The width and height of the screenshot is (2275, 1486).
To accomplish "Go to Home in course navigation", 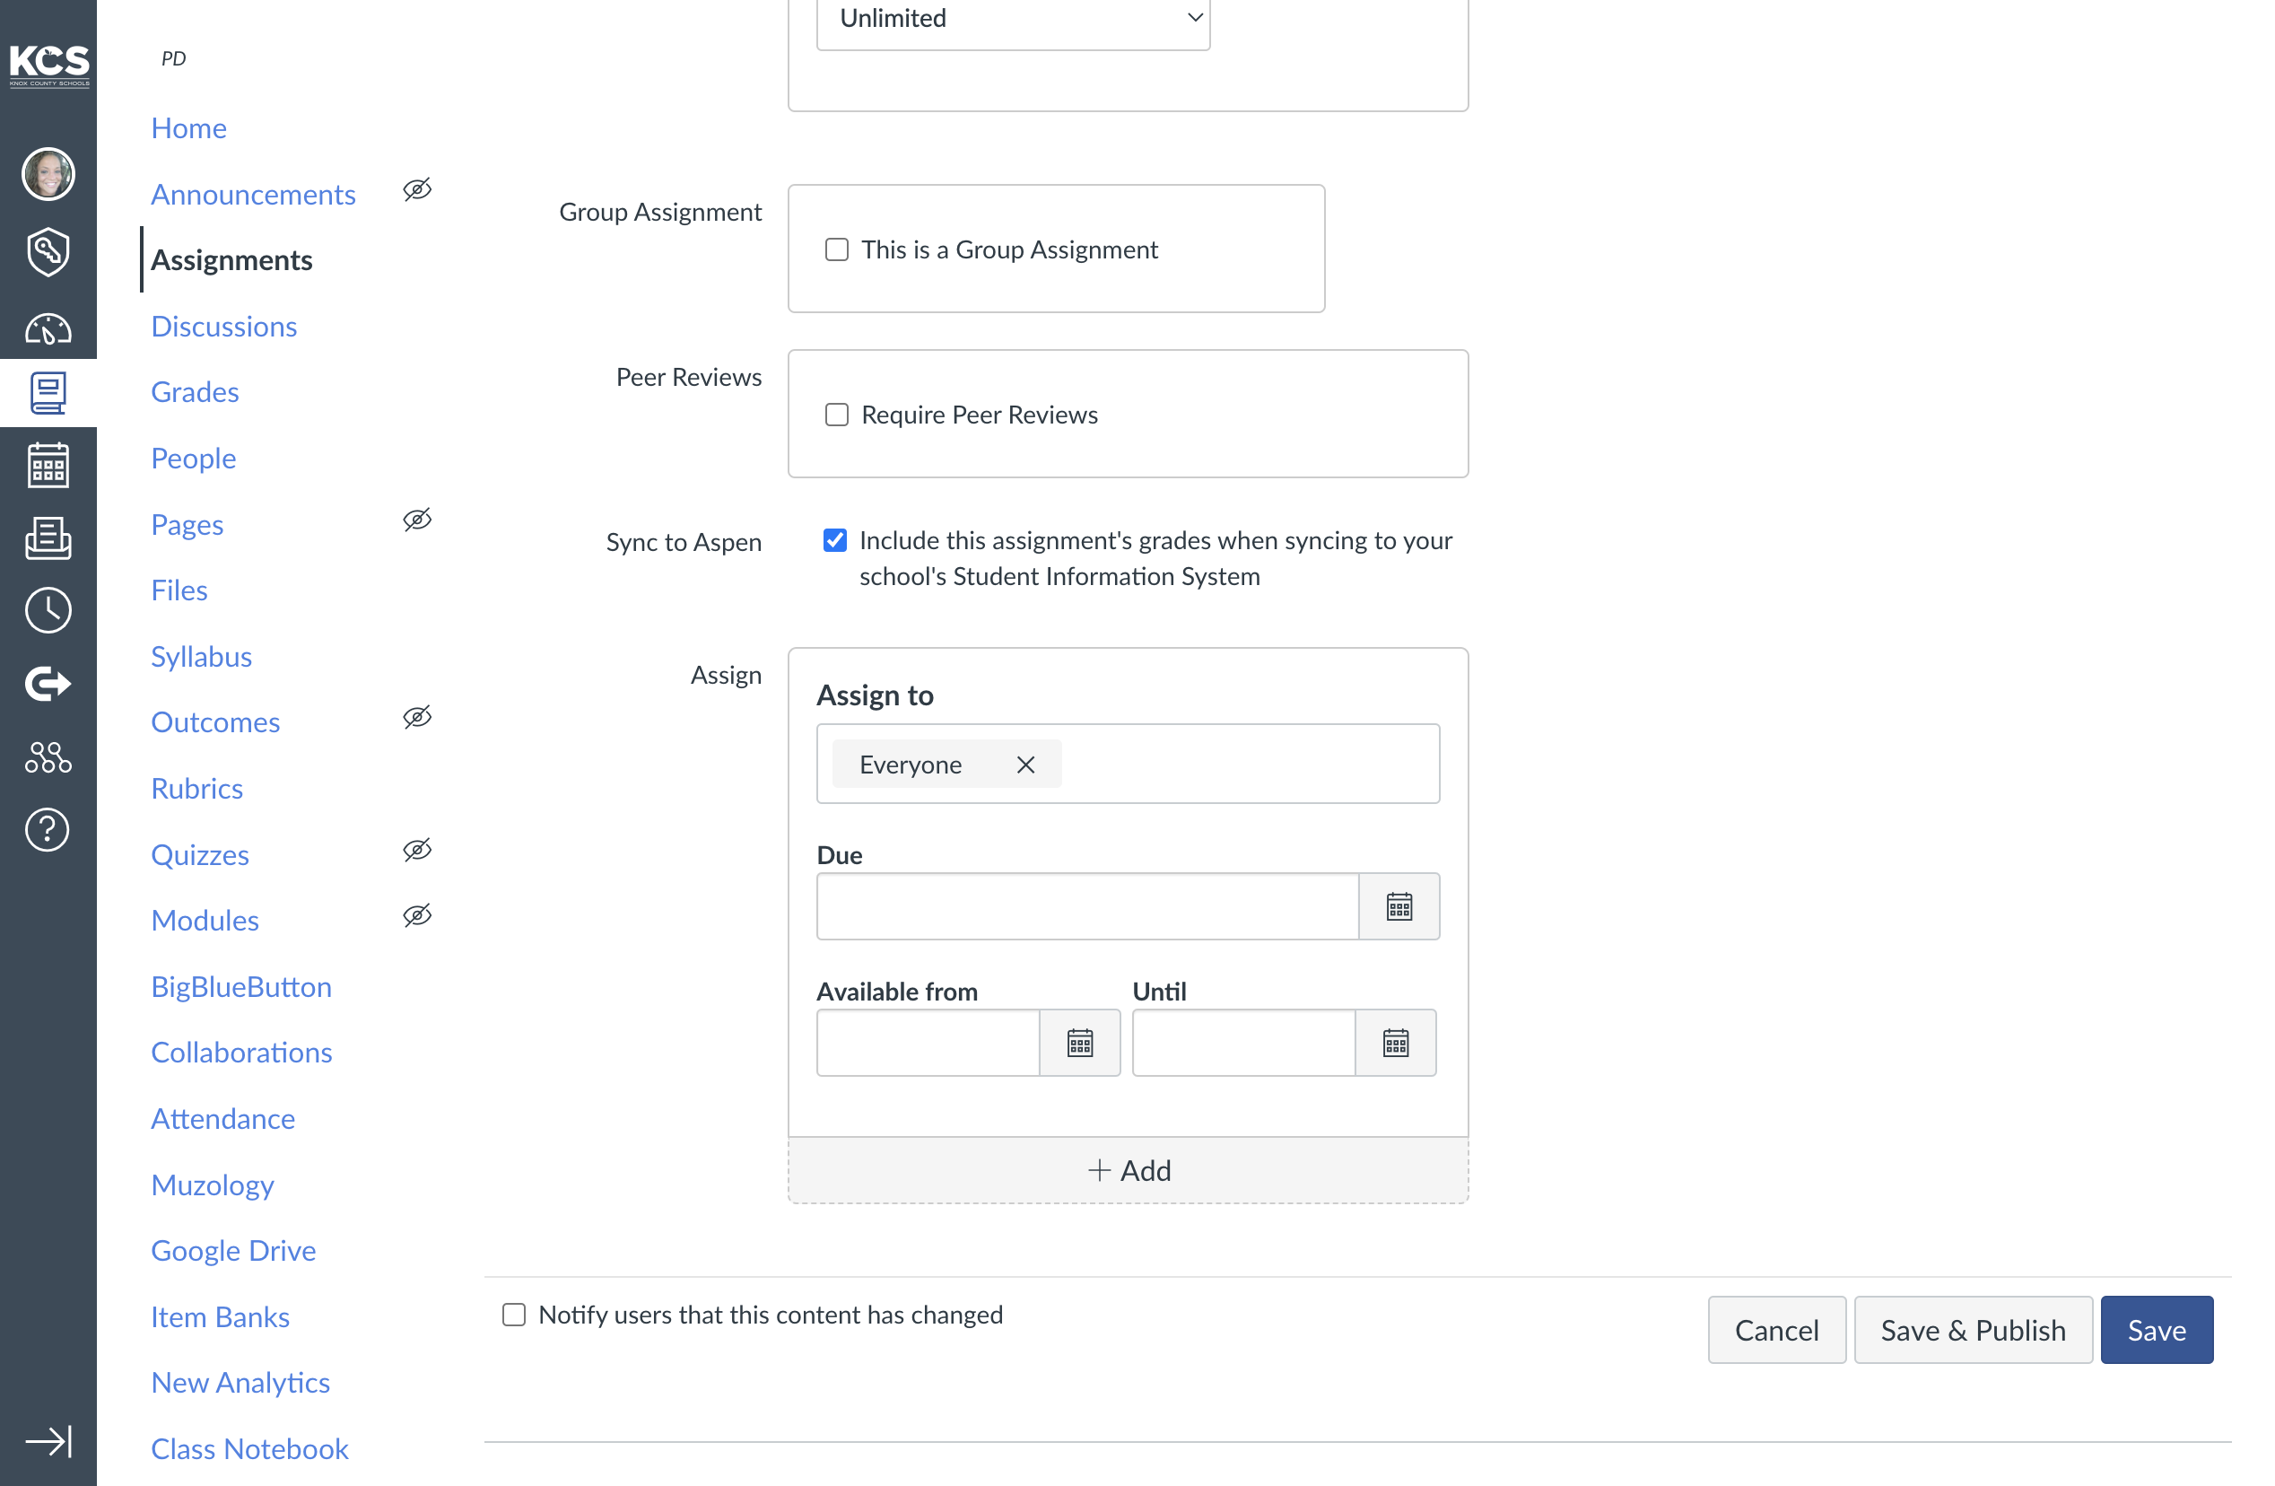I will tap(188, 128).
